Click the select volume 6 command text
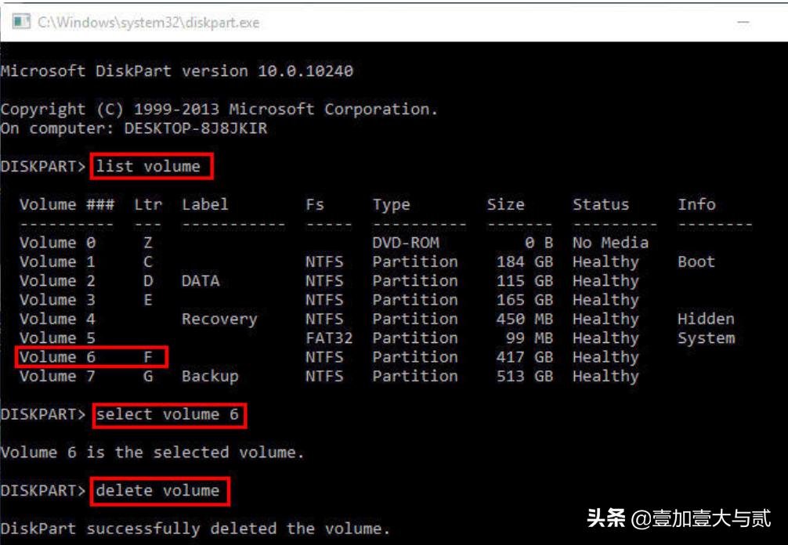Viewport: 788px width, 545px height. point(169,415)
